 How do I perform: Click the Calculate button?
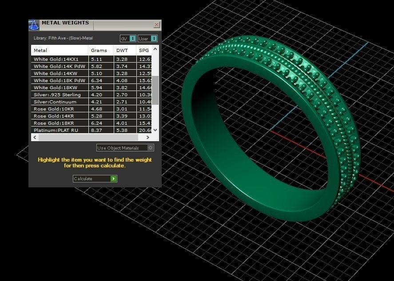[x=95, y=178]
